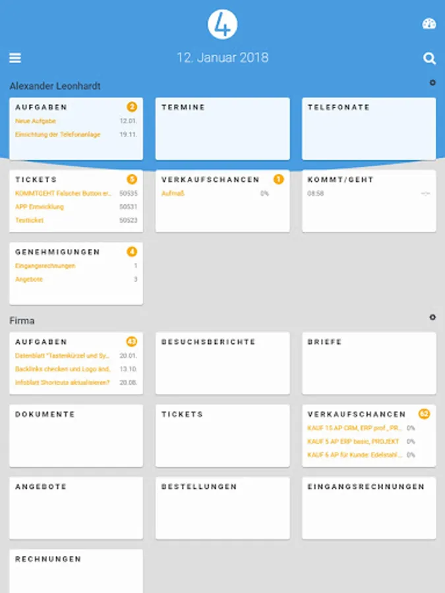
Task: Click the Genehmigungen card title
Action: 57,252
